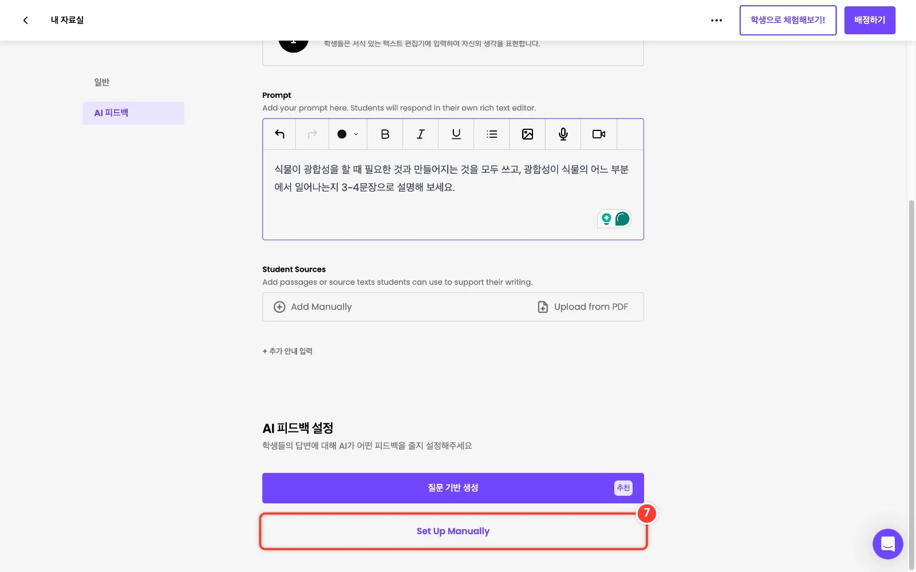Open the chat support bubble
Screen dimensions: 916x572
887,544
